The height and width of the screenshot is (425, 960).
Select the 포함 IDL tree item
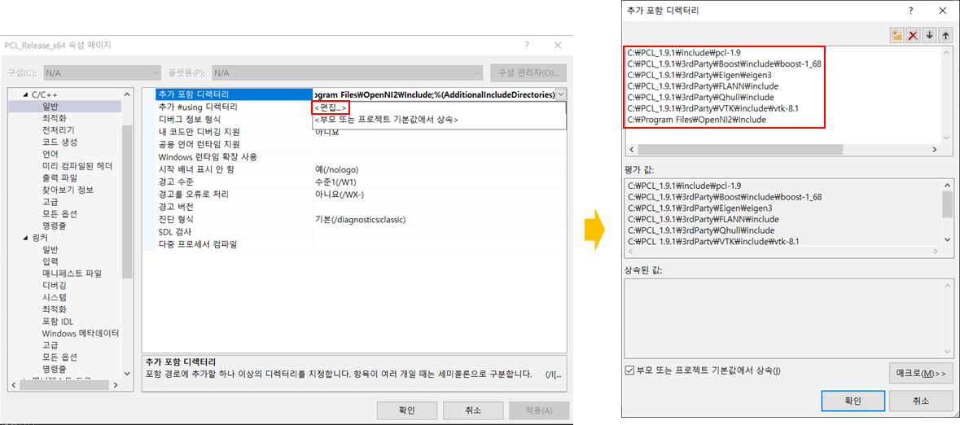click(x=58, y=321)
